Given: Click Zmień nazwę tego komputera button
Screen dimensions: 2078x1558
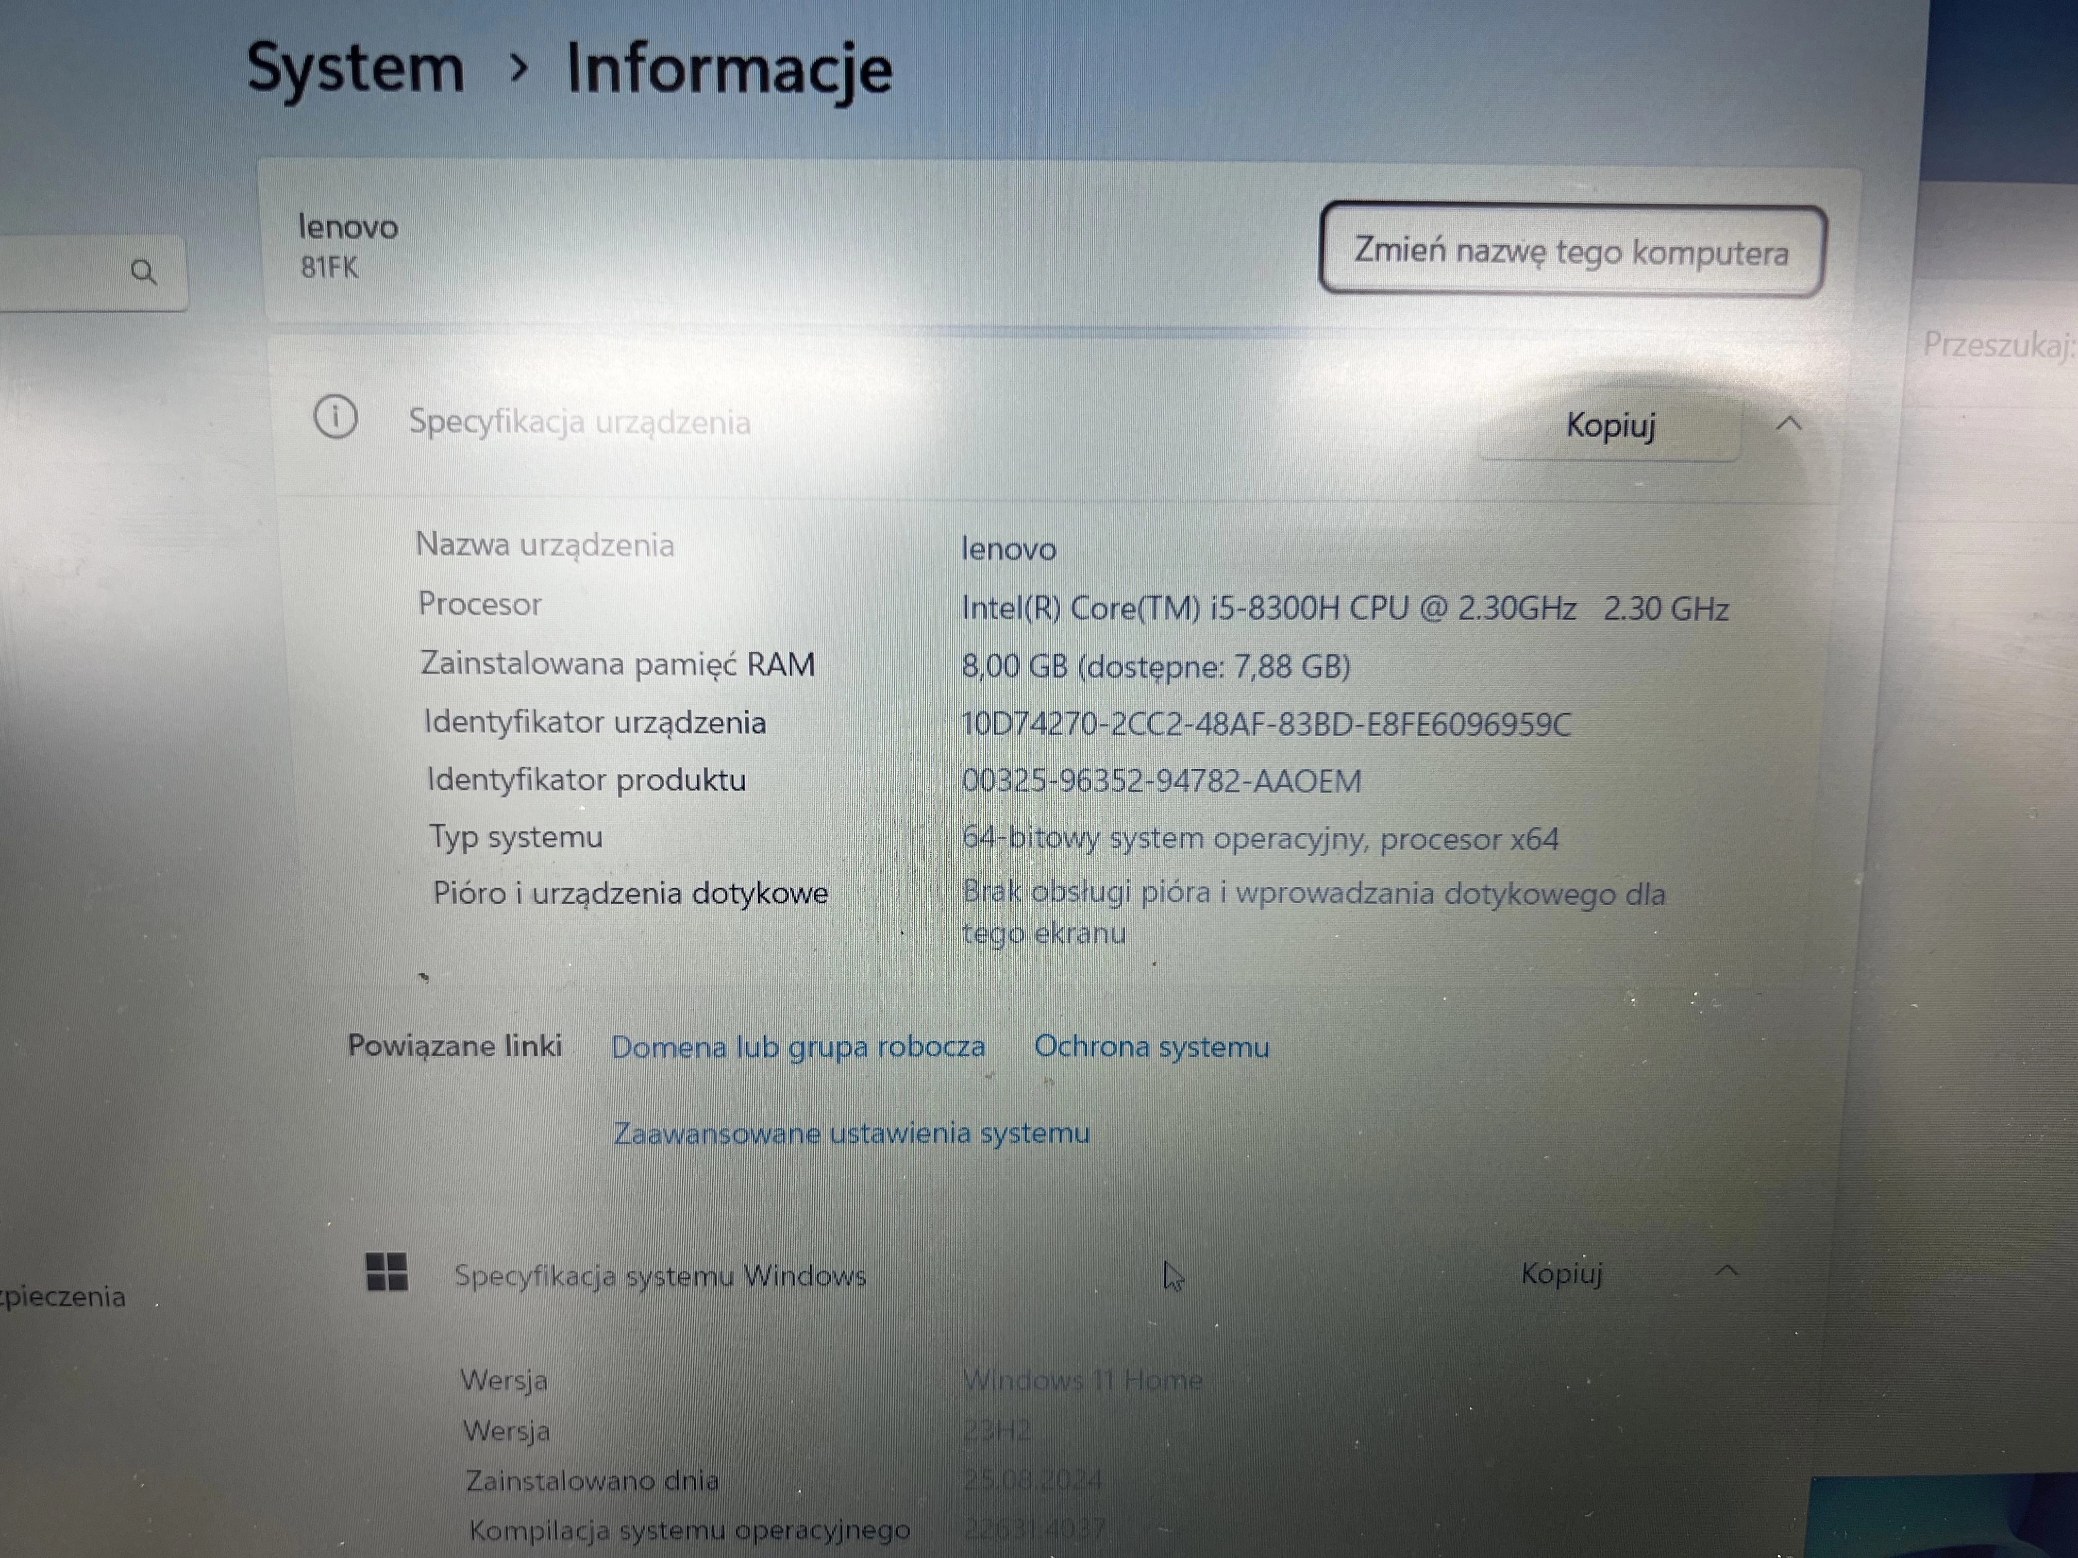Looking at the screenshot, I should [1571, 251].
